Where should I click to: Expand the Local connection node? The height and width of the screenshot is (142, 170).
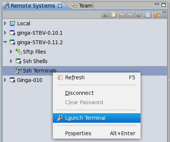click(5, 23)
